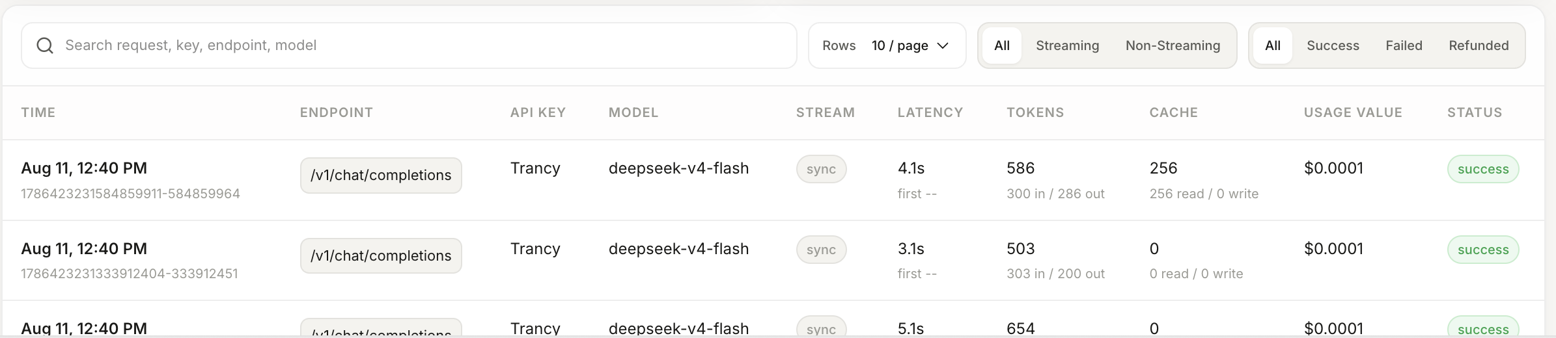This screenshot has height=338, width=1556.
Task: Click the "303 in / 200 out" text
Action: [x=1055, y=274]
